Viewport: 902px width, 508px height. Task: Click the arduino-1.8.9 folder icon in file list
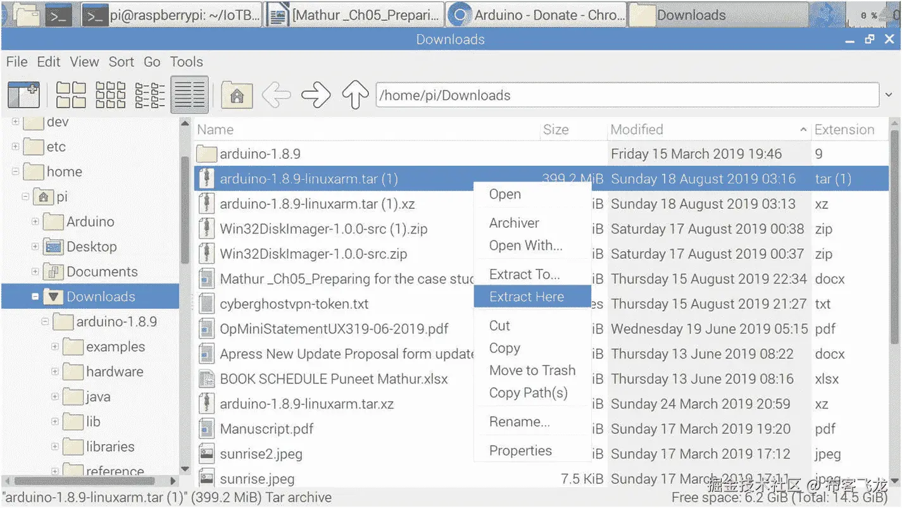point(206,154)
